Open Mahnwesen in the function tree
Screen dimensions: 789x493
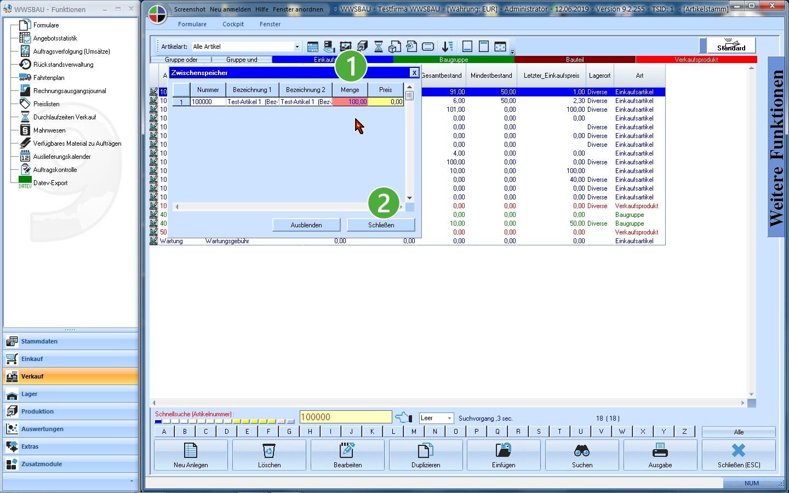pos(49,130)
